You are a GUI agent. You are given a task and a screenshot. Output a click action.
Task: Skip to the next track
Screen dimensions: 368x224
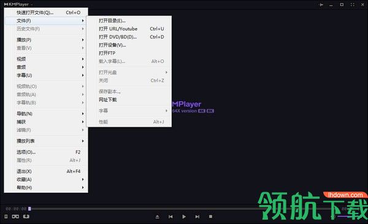(197, 217)
